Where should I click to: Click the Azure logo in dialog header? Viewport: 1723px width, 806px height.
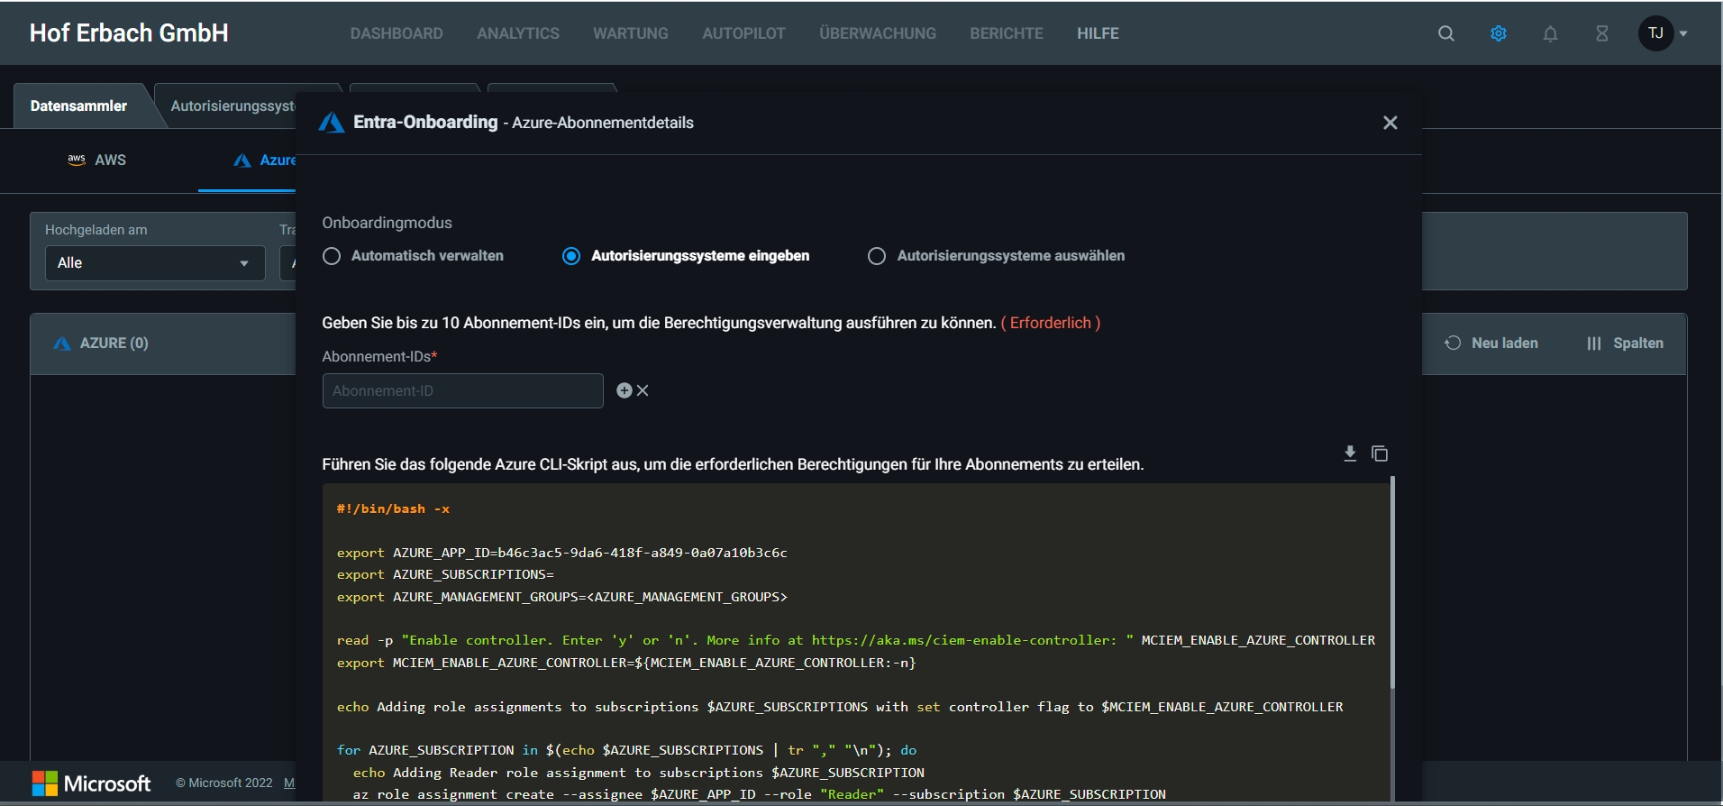pos(332,123)
